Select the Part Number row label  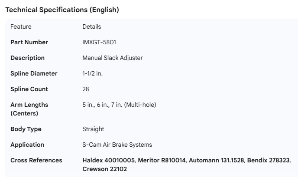29,42
